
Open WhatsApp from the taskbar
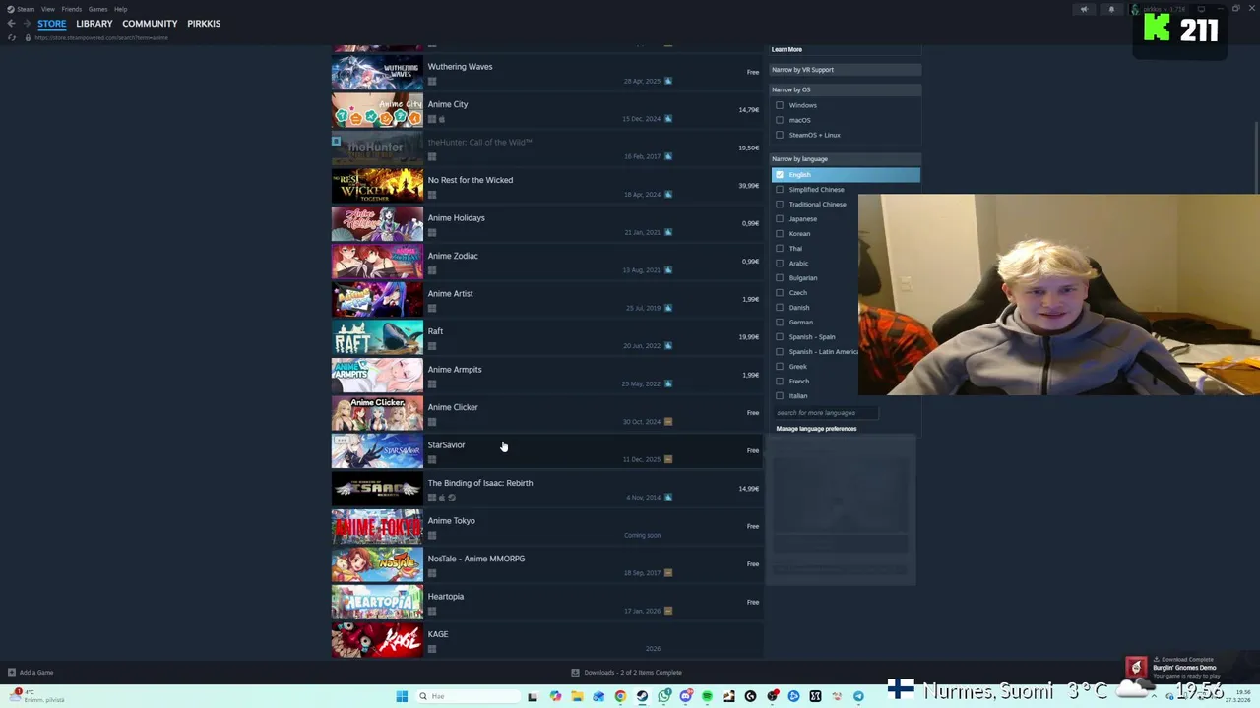click(x=663, y=696)
